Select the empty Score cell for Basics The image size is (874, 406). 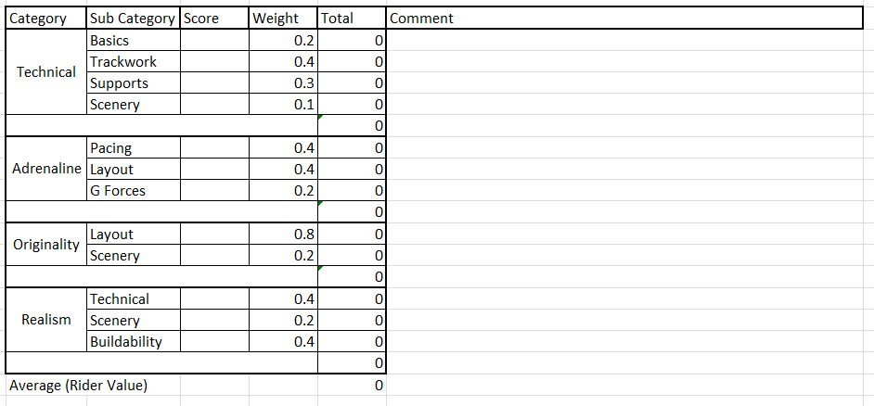(215, 41)
